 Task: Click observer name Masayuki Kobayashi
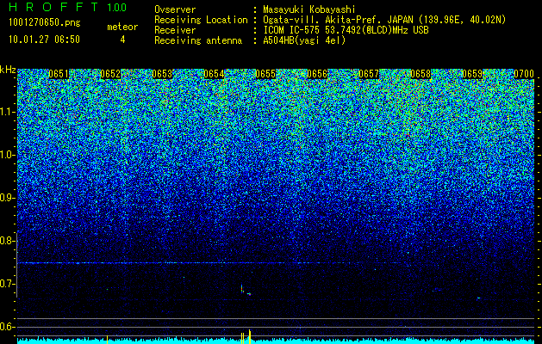[x=309, y=9]
